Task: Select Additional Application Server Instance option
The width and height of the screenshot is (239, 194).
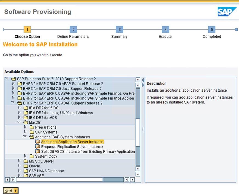Action: [x=72, y=142]
